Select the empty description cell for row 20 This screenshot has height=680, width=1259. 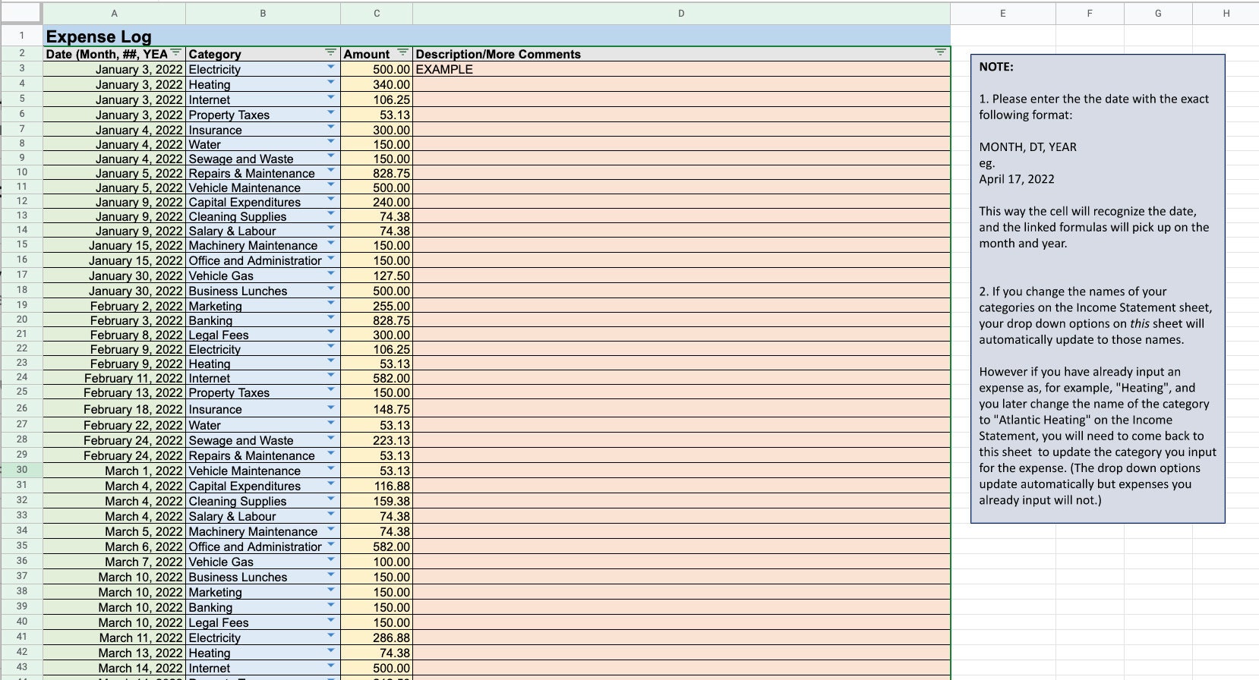(681, 320)
